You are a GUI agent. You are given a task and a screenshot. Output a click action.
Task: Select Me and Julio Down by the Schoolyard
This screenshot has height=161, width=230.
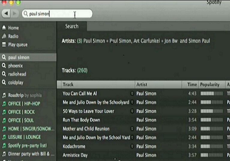(x=96, y=102)
